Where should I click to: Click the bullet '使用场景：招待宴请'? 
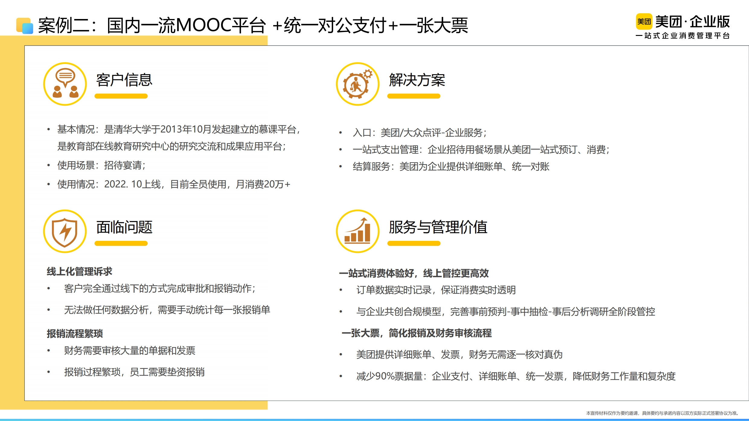coord(101,165)
